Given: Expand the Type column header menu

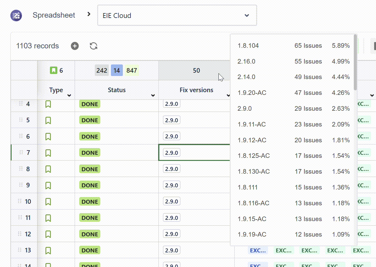Looking at the screenshot, I should point(69,95).
